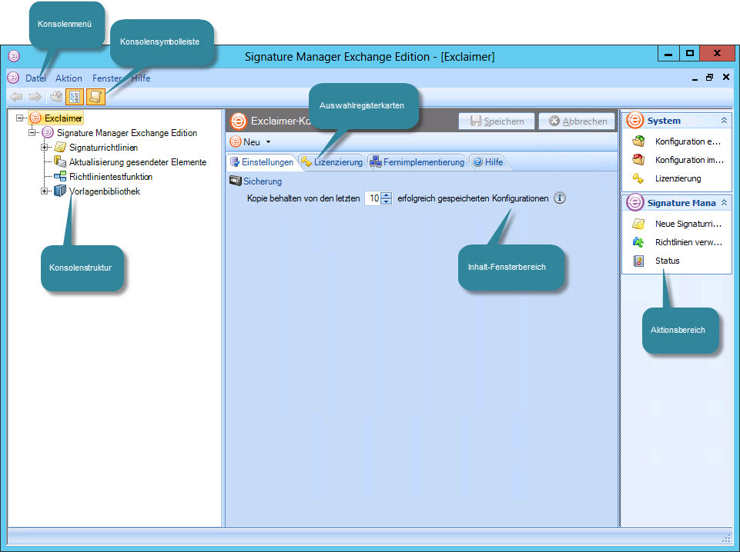This screenshot has height=552, width=740.
Task: Click Konfiguration e… in the System panel
Action: 688,141
